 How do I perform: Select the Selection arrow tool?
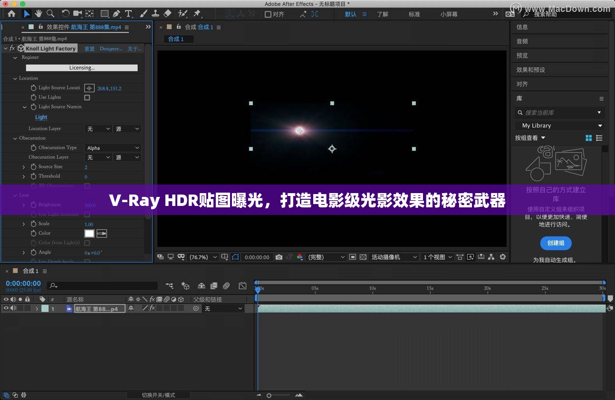pyautogui.click(x=27, y=14)
